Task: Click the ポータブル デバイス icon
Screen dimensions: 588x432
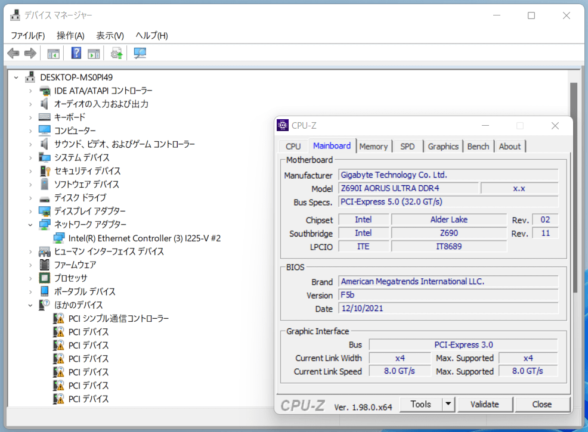Action: pos(45,291)
